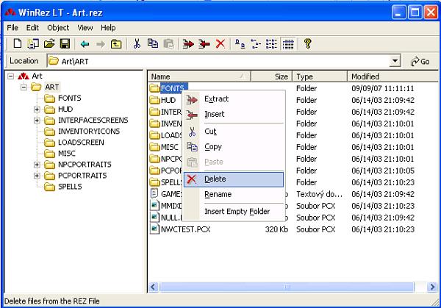
Task: Choose Insert from the context menu
Action: click(234, 114)
